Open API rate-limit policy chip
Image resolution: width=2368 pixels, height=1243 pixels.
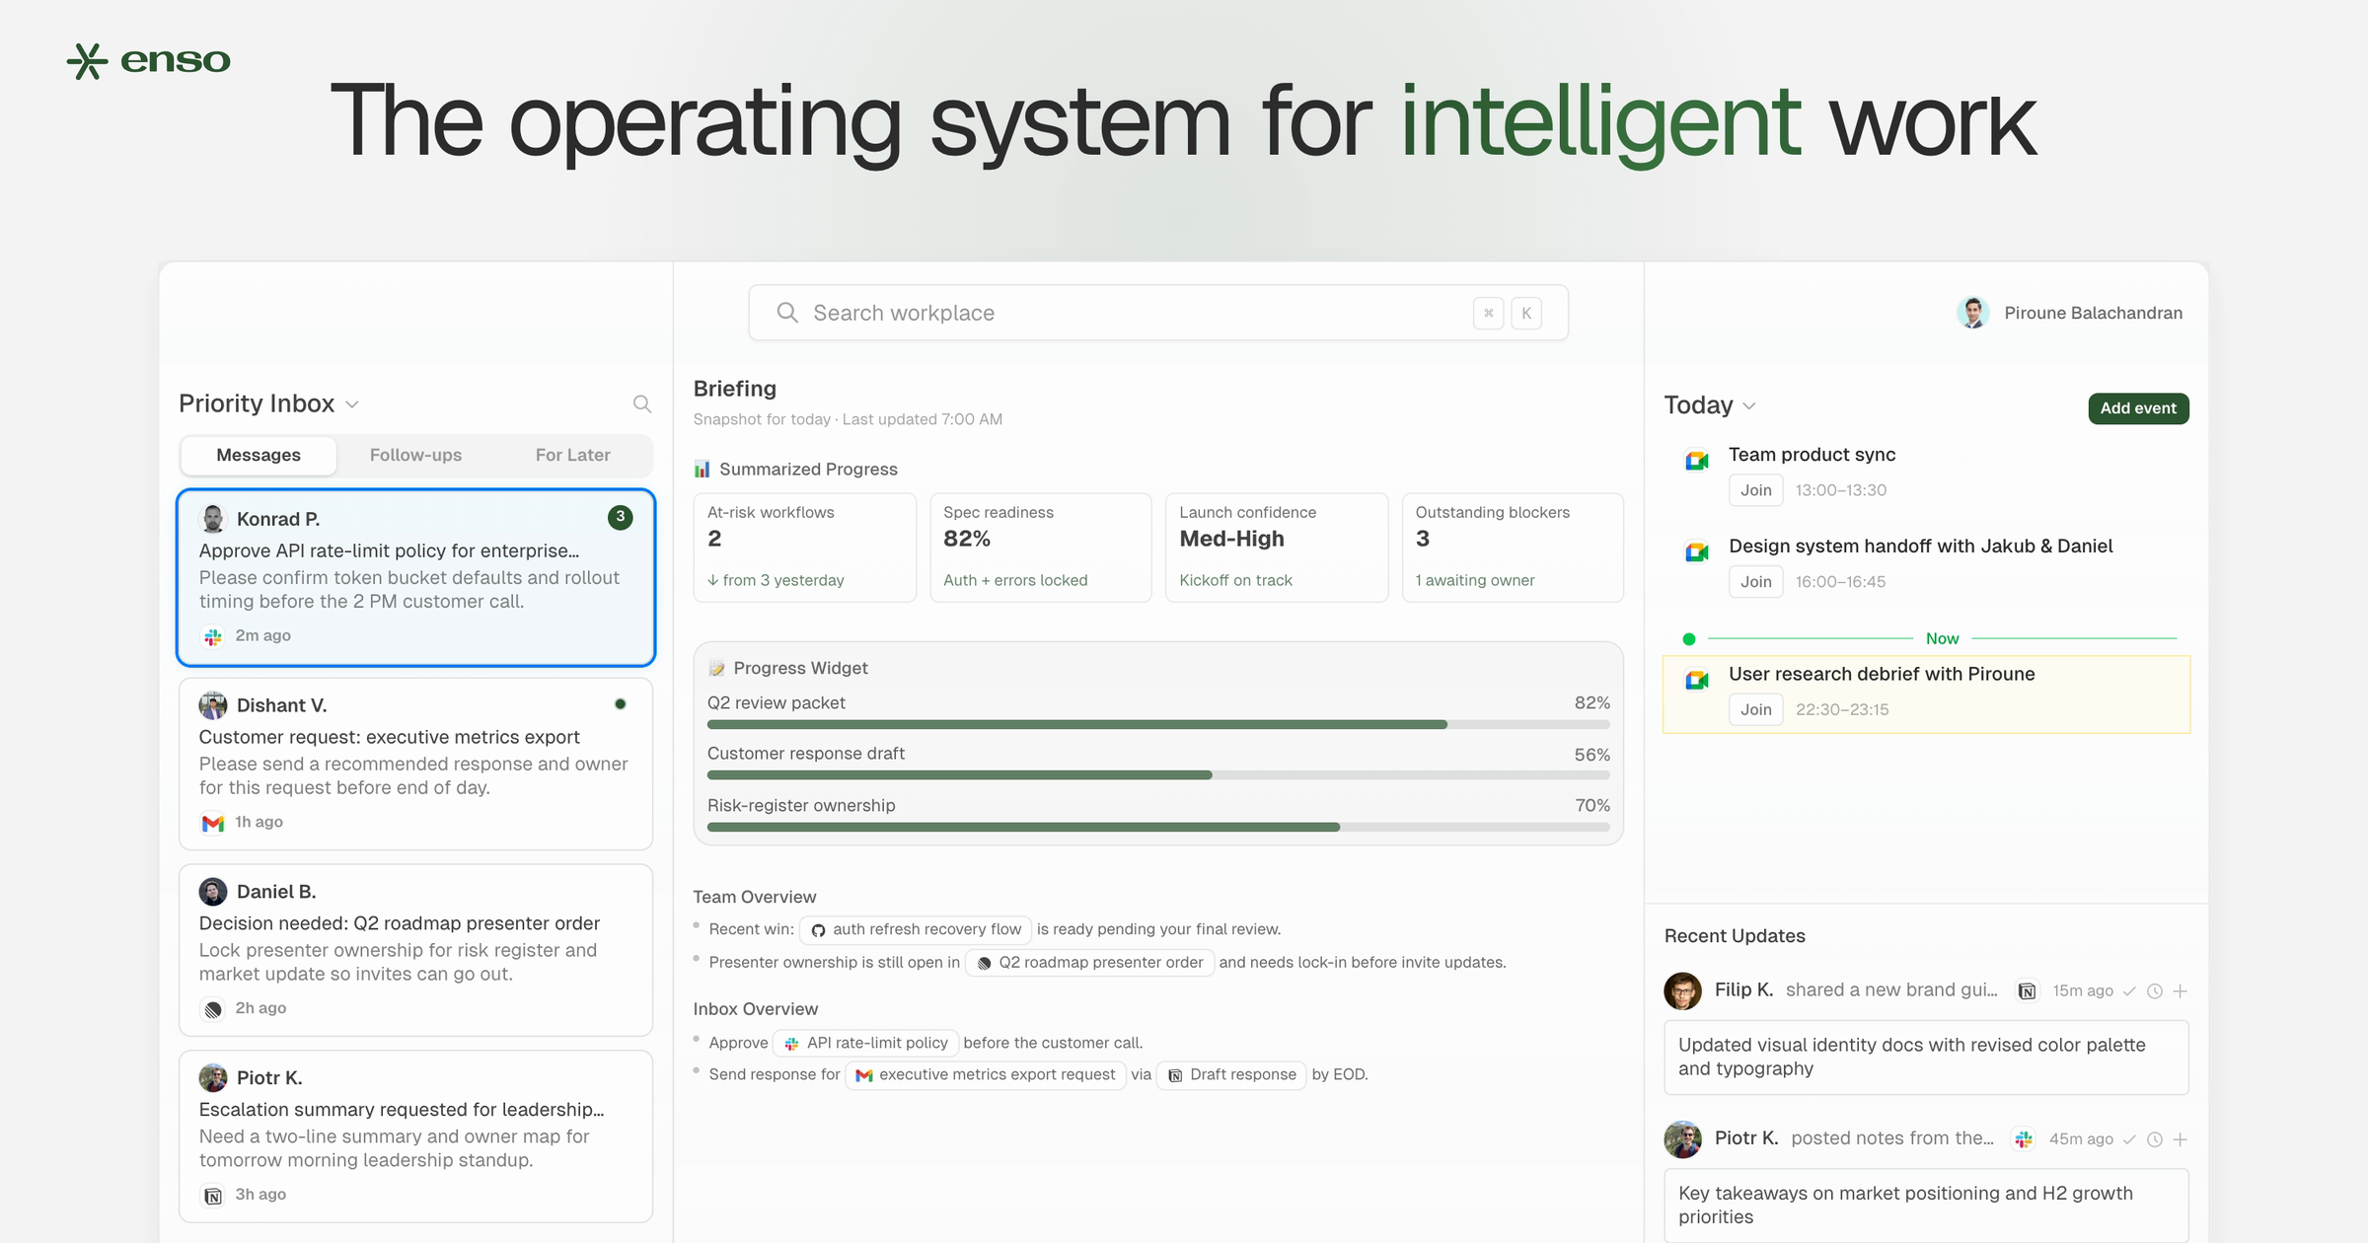(865, 1043)
